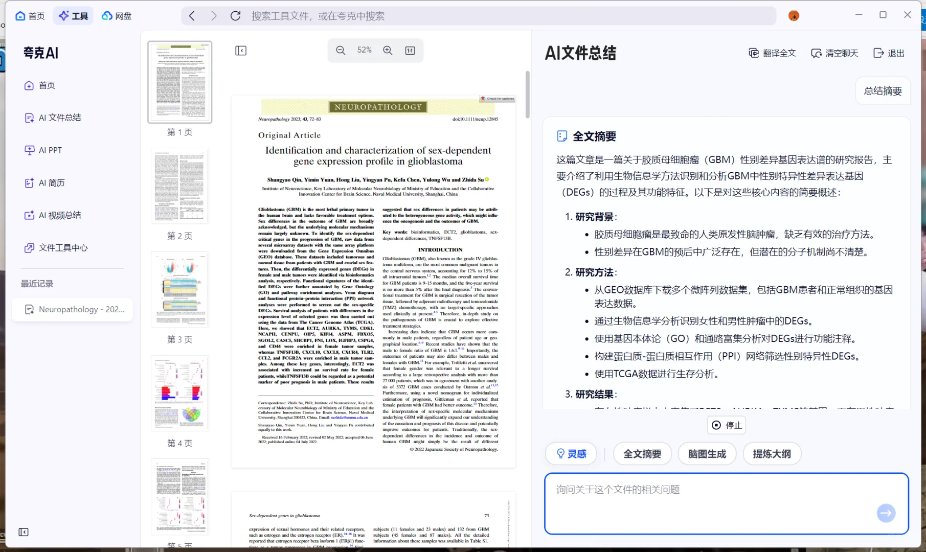926x552 pixels.
Task: Click the fit-to-actual-size 1:1 icon
Action: pos(410,50)
